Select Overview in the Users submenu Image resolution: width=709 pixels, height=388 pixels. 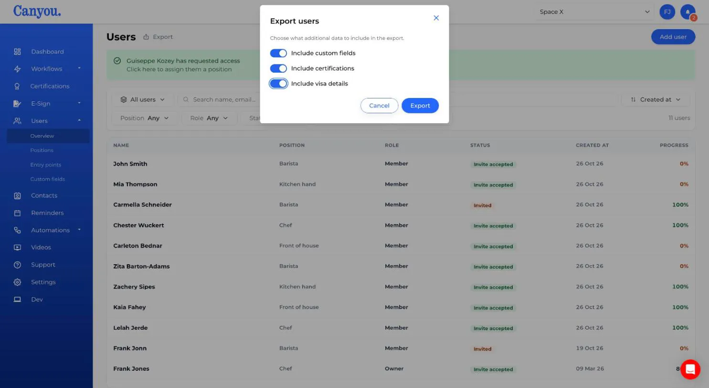point(48,136)
